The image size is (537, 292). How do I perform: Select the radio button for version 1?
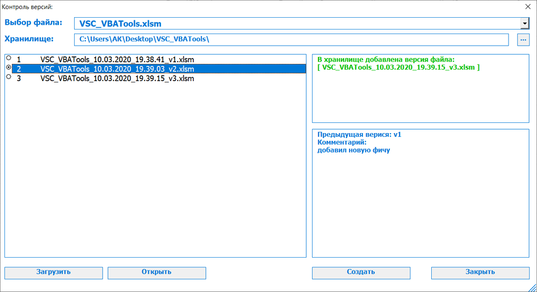(x=9, y=58)
